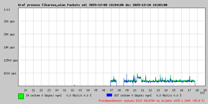Click hour label '20' on time axis
Image resolution: width=208 pixels, height=104 pixels.
25,90
